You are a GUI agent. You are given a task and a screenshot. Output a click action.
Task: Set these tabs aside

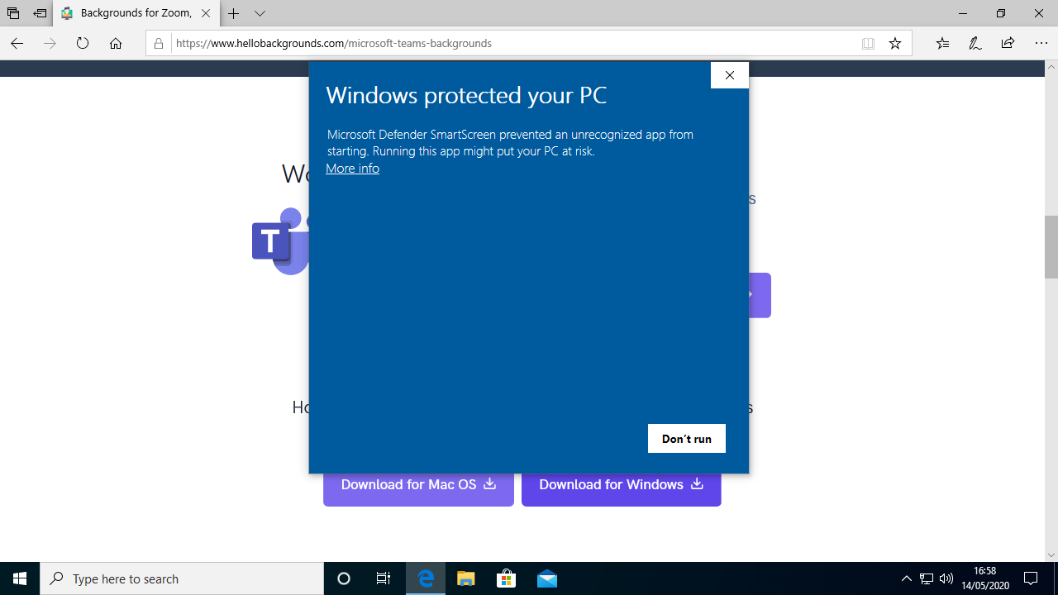point(40,13)
